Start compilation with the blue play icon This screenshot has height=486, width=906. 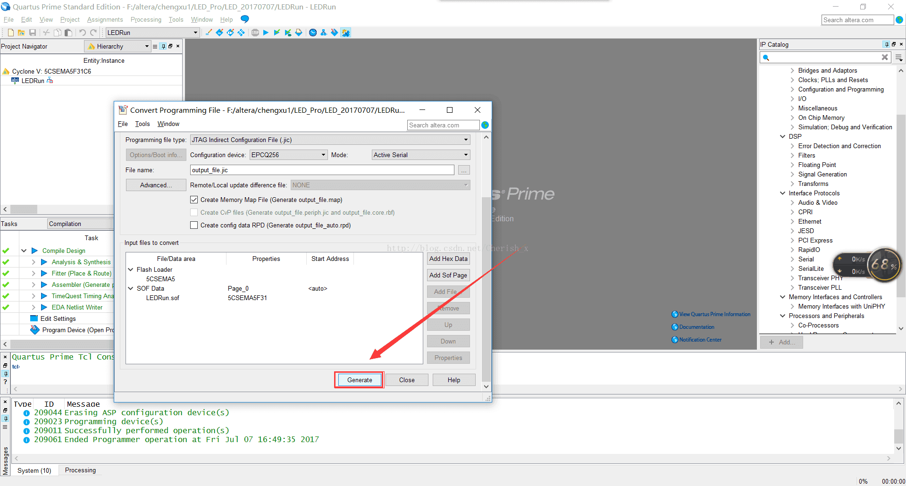(266, 33)
